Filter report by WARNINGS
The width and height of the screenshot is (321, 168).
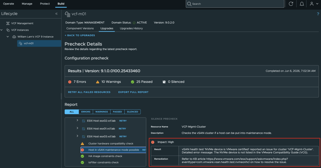102,112
